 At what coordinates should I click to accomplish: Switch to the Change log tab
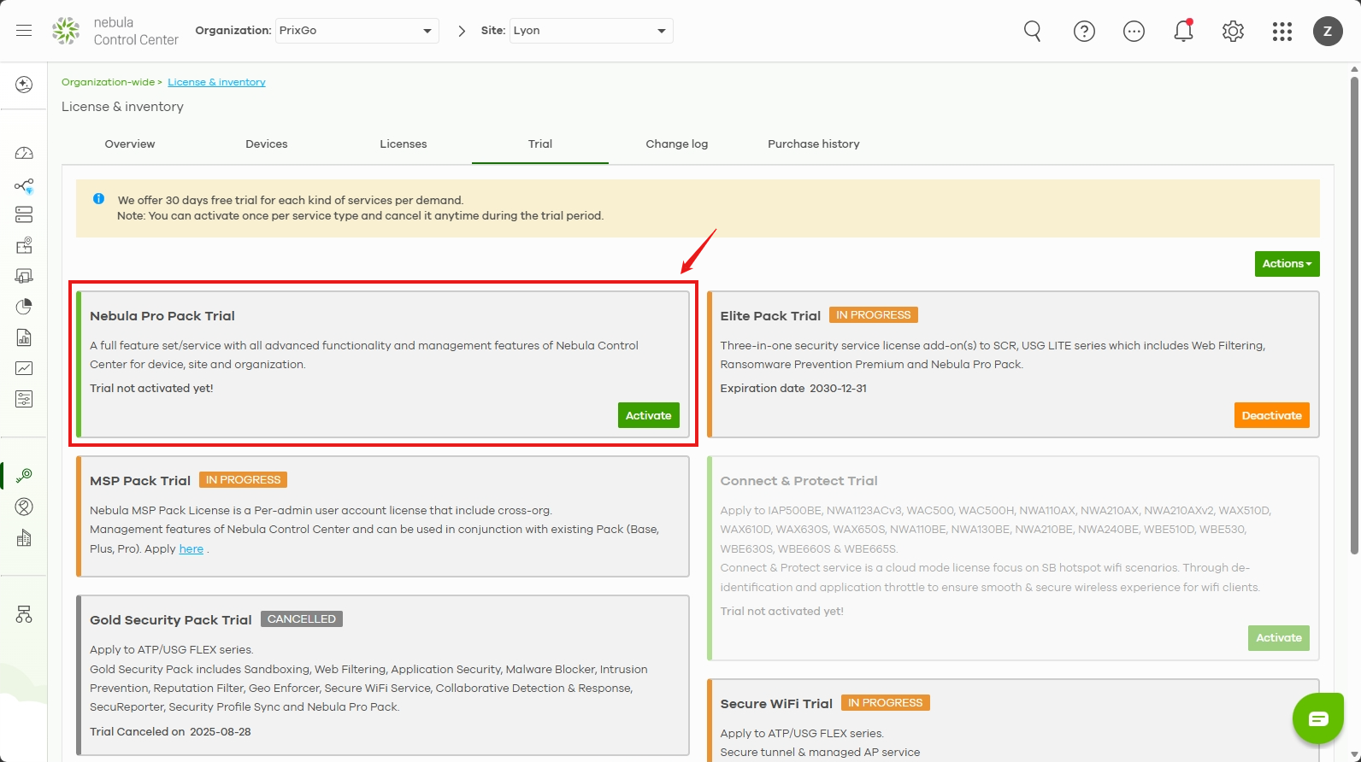click(x=677, y=144)
